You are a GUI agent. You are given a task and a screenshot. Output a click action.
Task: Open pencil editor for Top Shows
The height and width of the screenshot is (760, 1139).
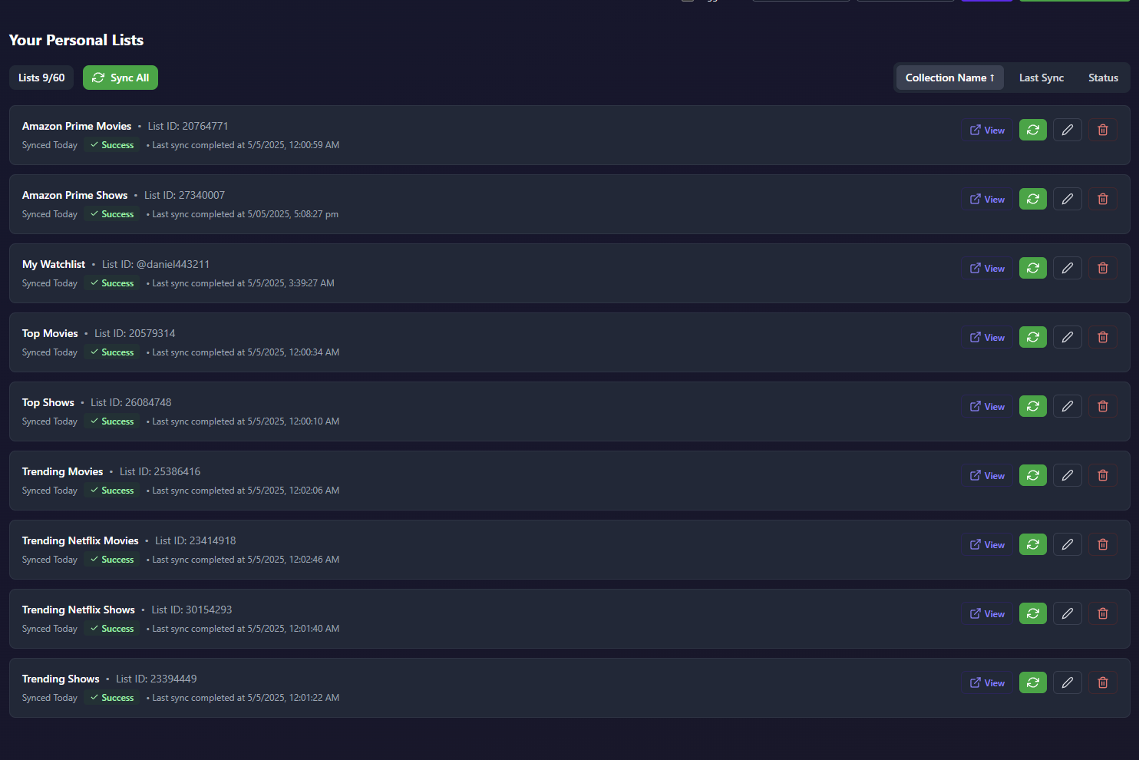pos(1067,406)
